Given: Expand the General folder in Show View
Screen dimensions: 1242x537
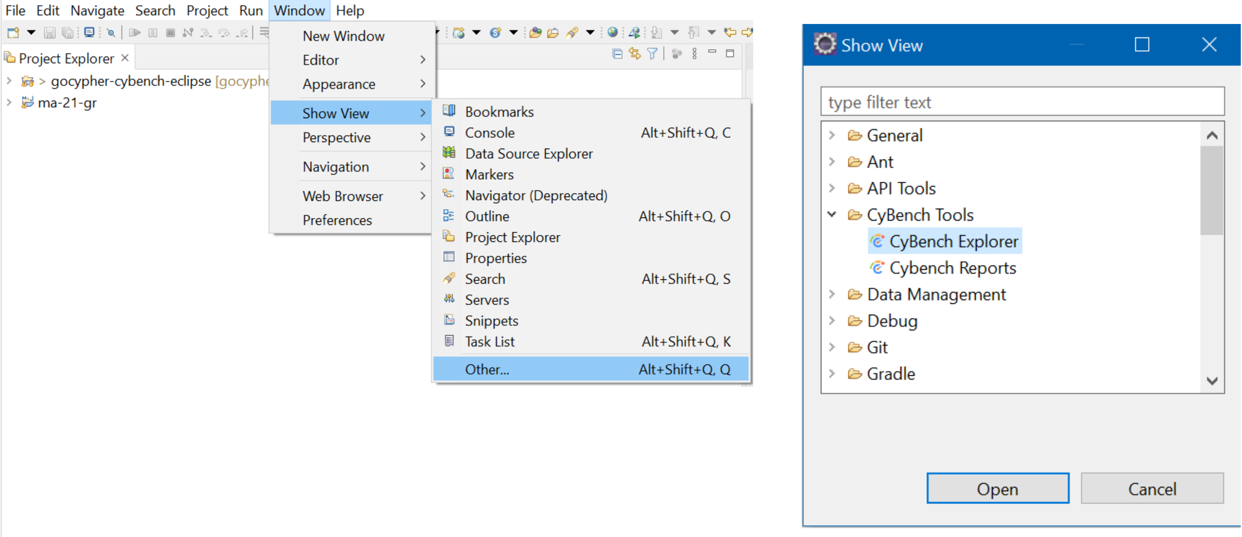Looking at the screenshot, I should 832,135.
